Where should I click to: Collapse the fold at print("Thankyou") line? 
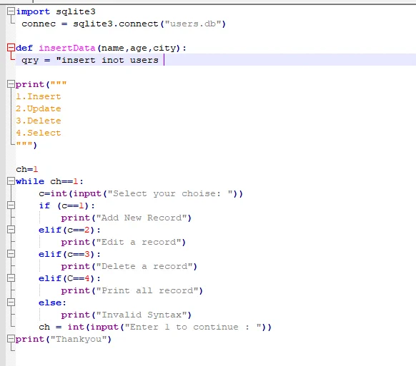[x=11, y=339]
